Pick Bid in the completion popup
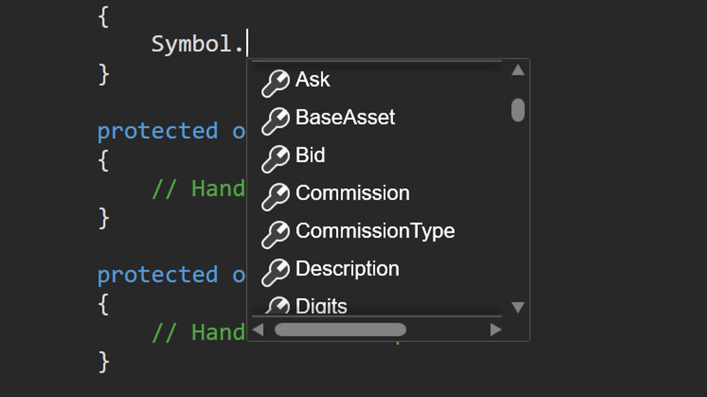 (x=310, y=155)
